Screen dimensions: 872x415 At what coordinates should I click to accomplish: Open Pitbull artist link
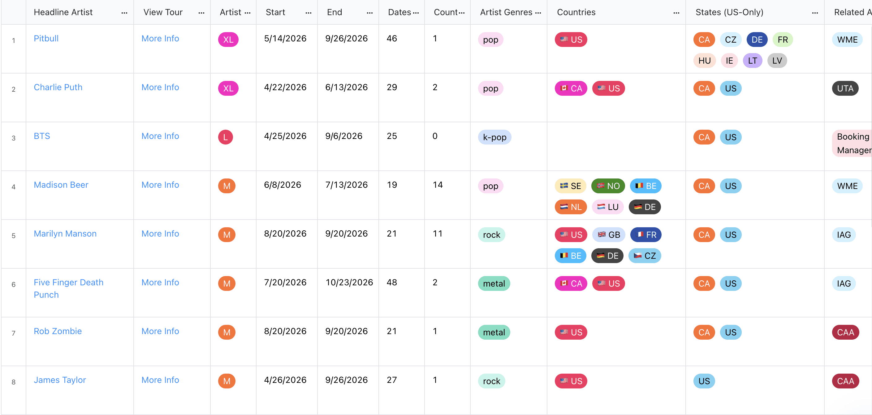[46, 39]
